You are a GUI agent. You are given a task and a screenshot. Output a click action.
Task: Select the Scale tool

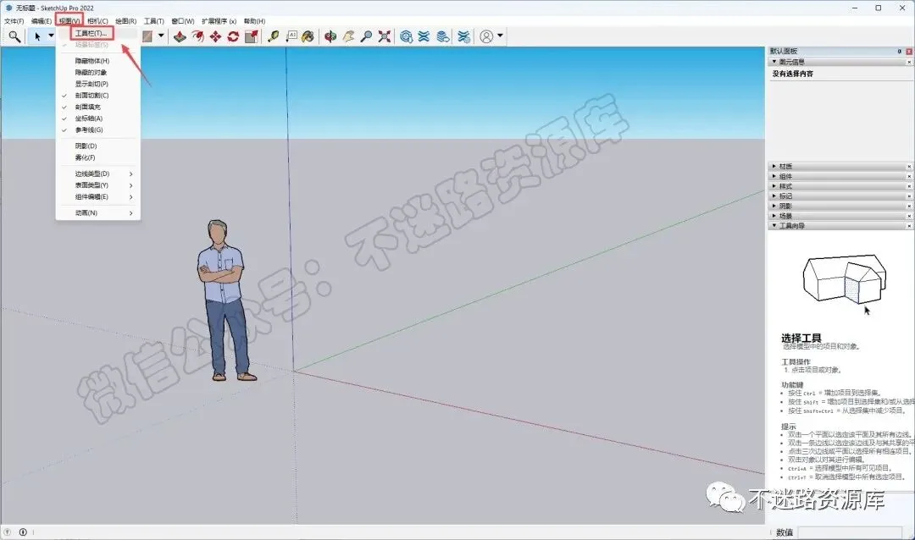[252, 36]
